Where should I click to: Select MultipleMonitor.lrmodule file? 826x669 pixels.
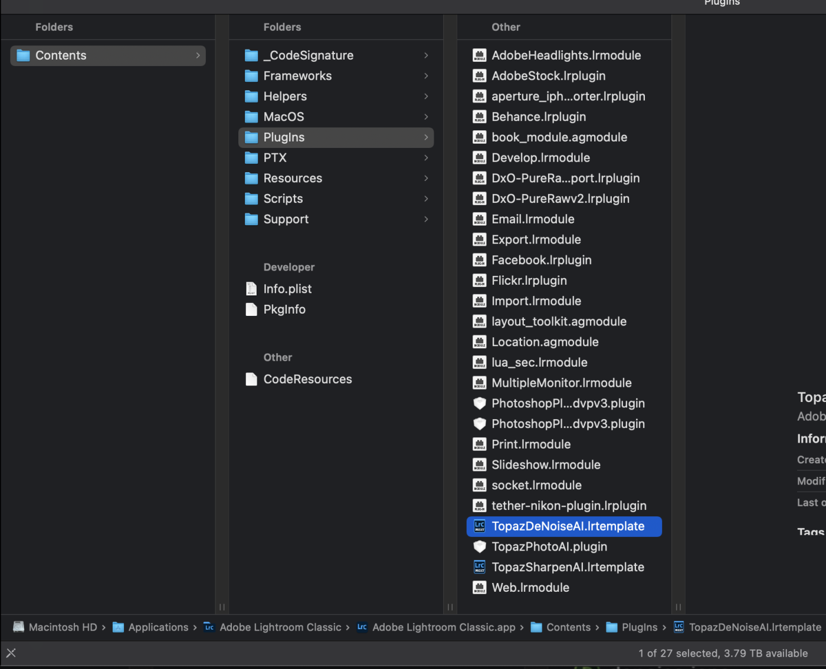(564, 383)
